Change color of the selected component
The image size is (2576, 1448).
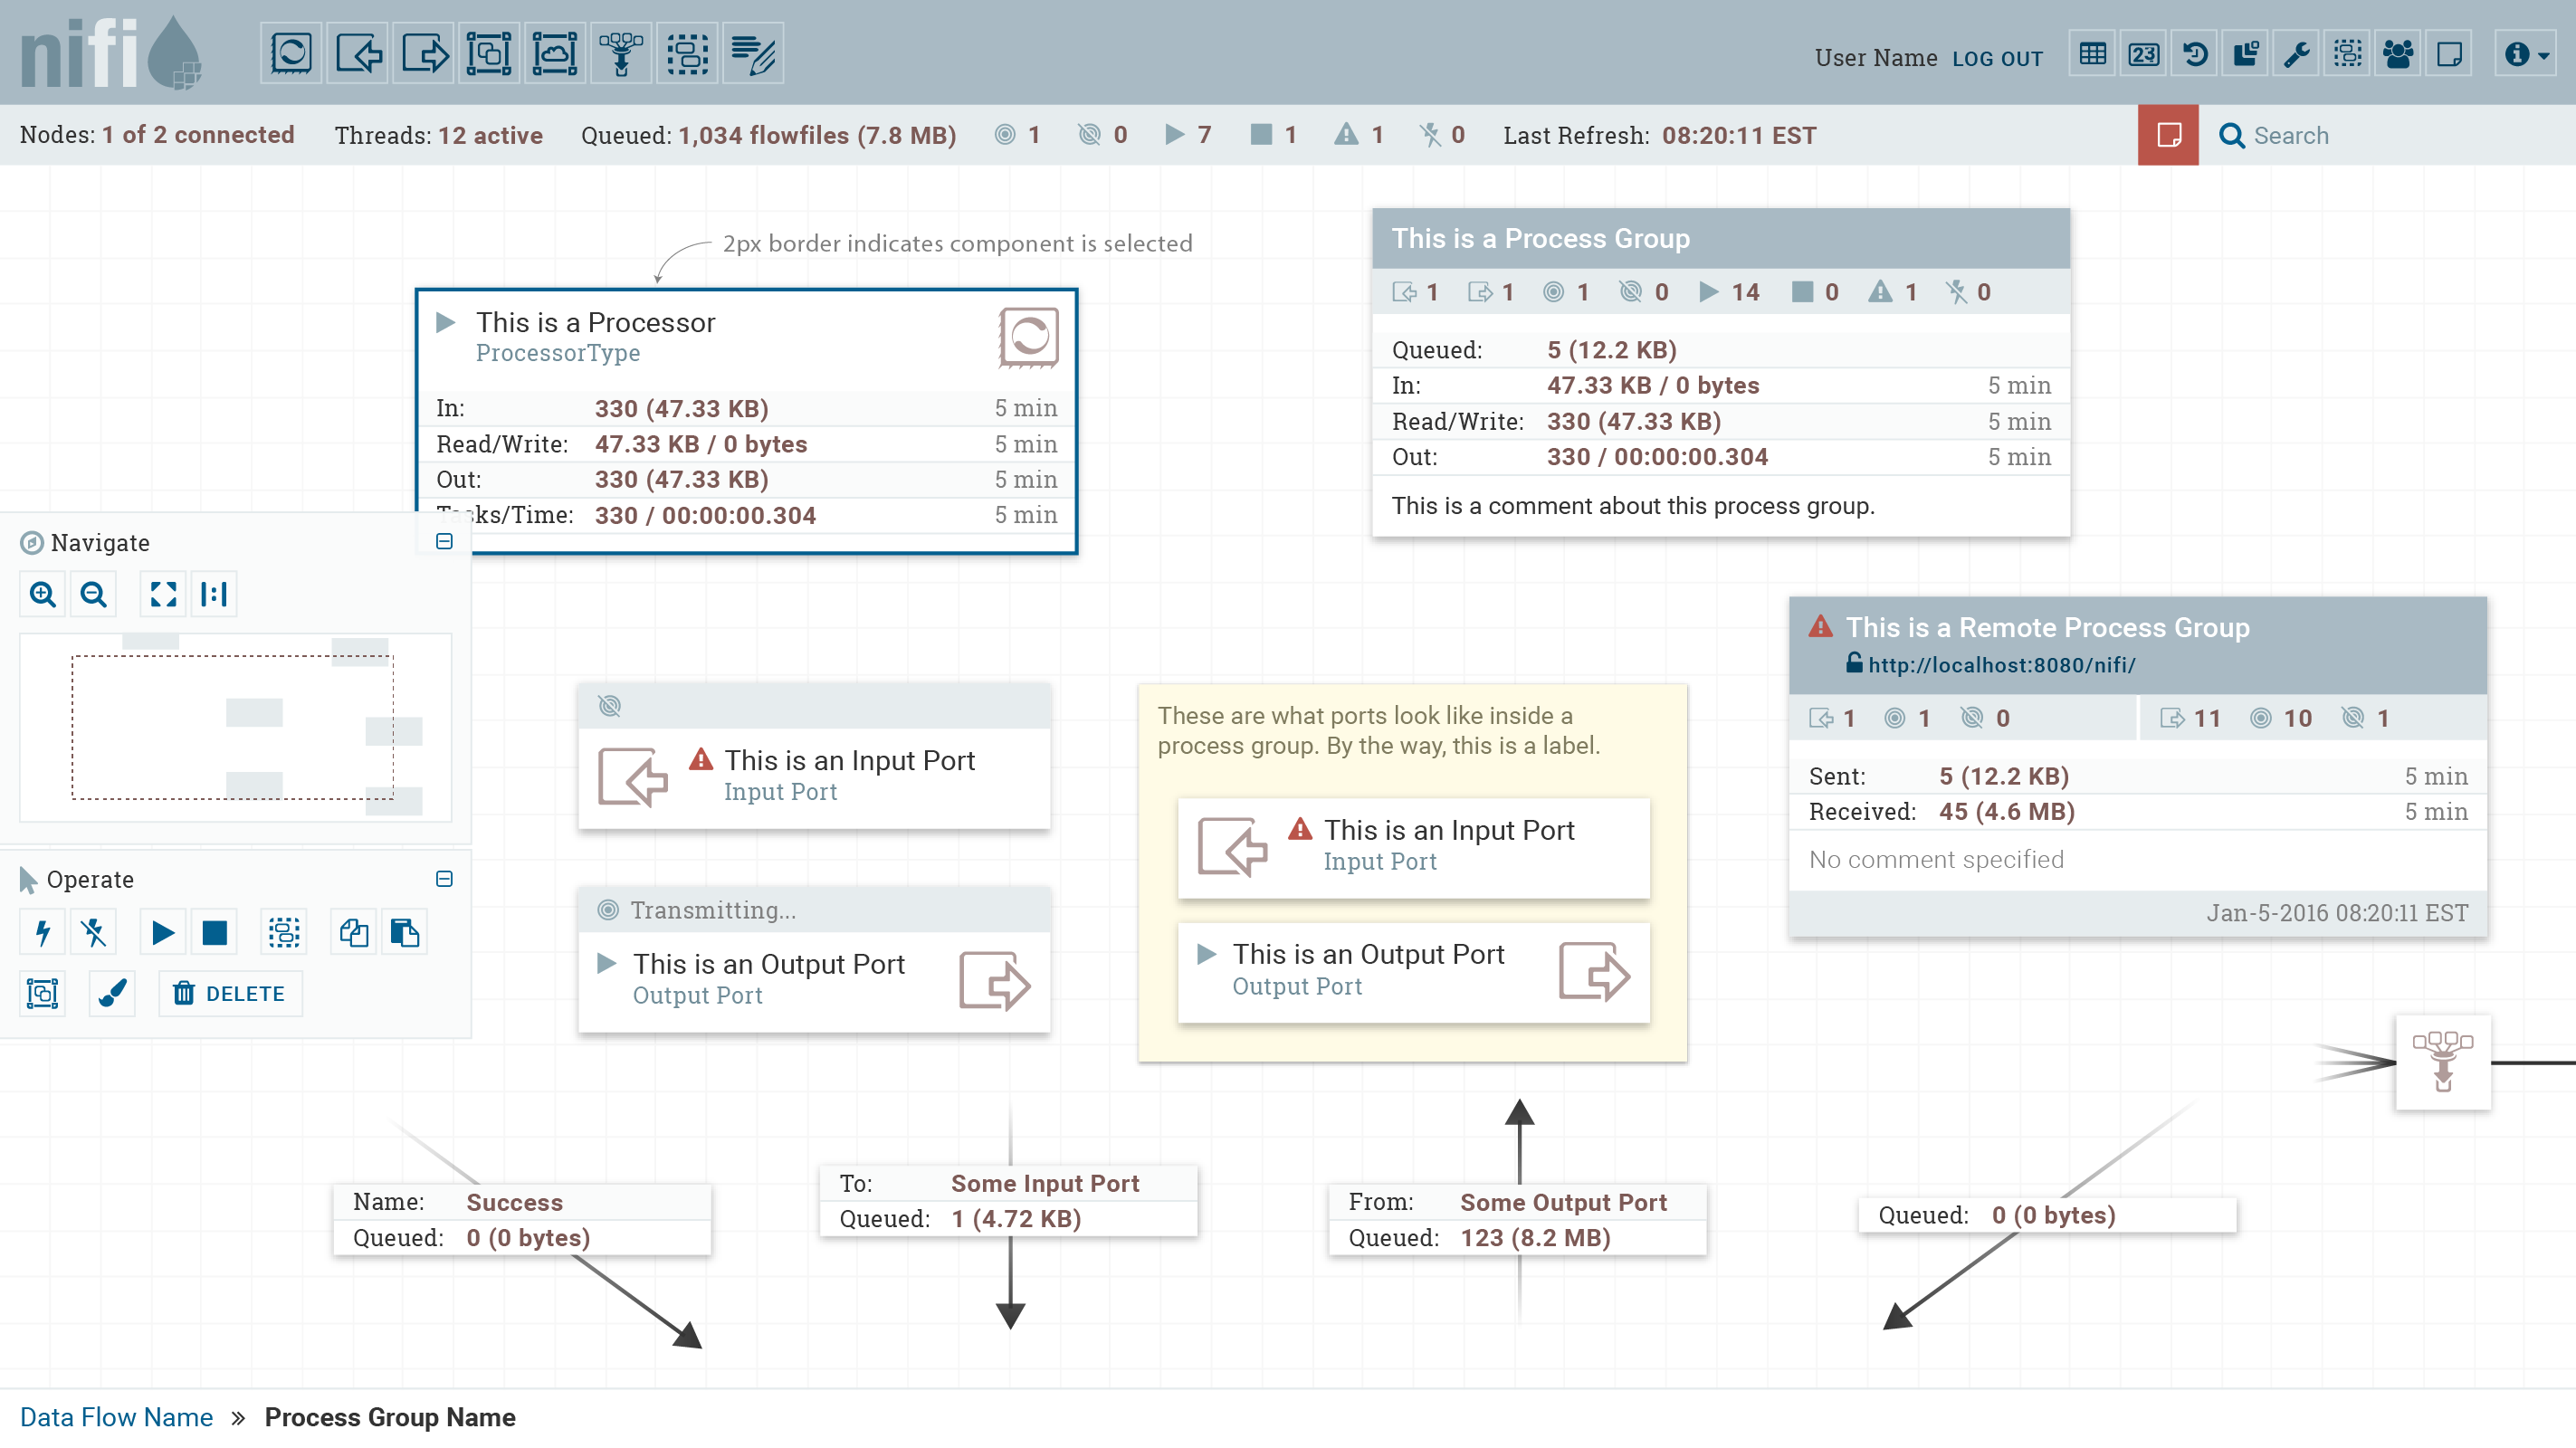click(x=112, y=994)
